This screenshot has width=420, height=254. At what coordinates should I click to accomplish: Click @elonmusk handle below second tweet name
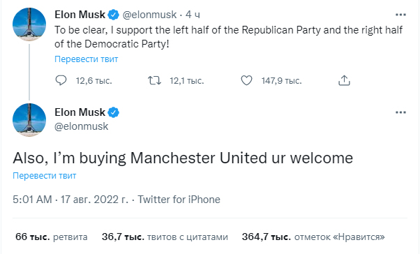[x=82, y=126]
